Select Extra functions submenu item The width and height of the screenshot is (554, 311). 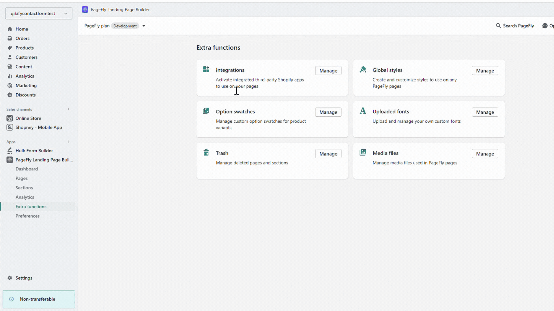coord(31,207)
